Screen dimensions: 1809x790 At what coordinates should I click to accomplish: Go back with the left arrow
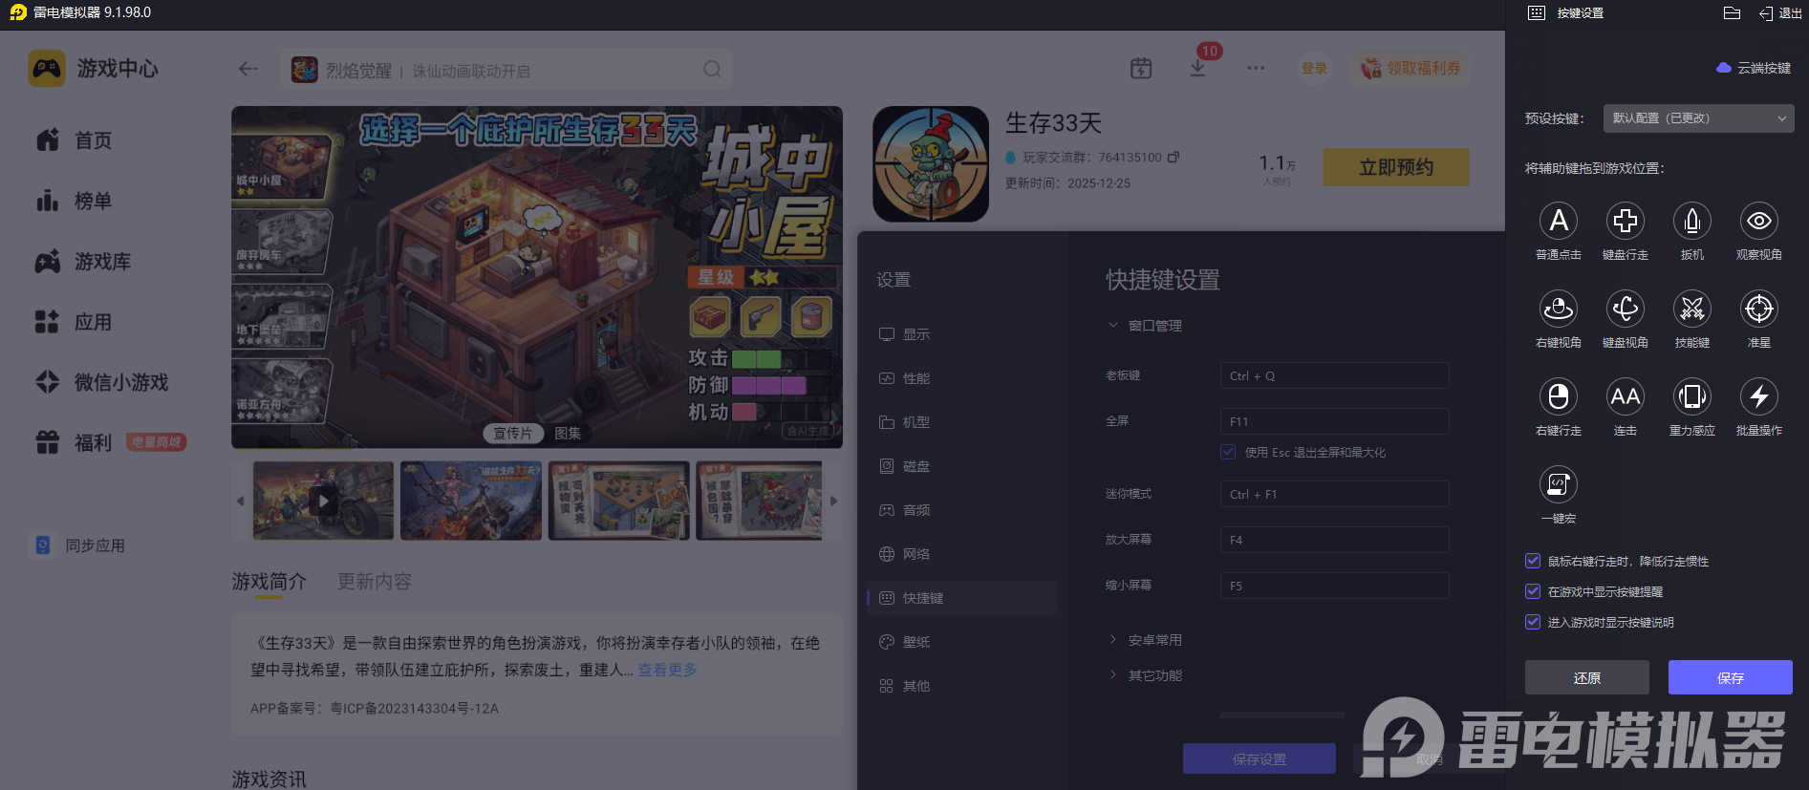pyautogui.click(x=248, y=69)
